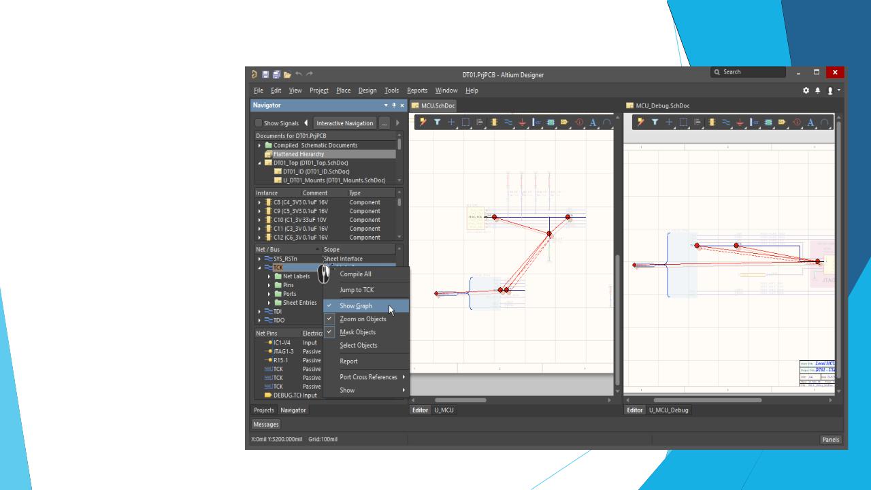Open the Messages panel button
The image size is (871, 490).
click(266, 425)
